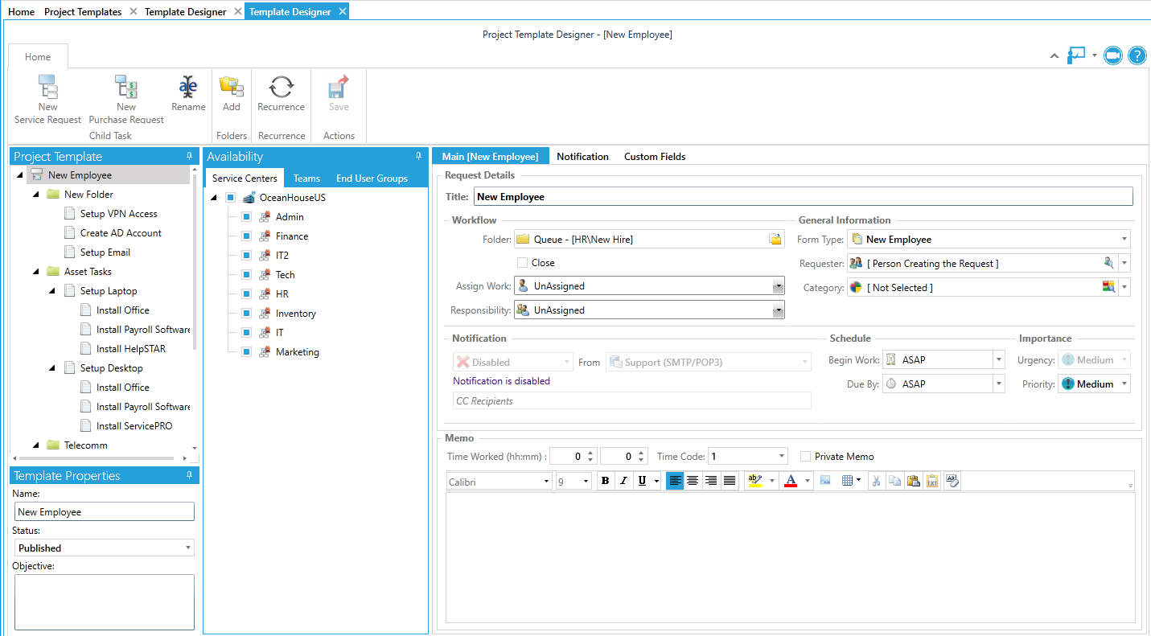Click insert table icon in memo
This screenshot has height=636, width=1151.
click(847, 481)
